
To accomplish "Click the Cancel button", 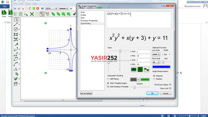I will tap(166, 93).
